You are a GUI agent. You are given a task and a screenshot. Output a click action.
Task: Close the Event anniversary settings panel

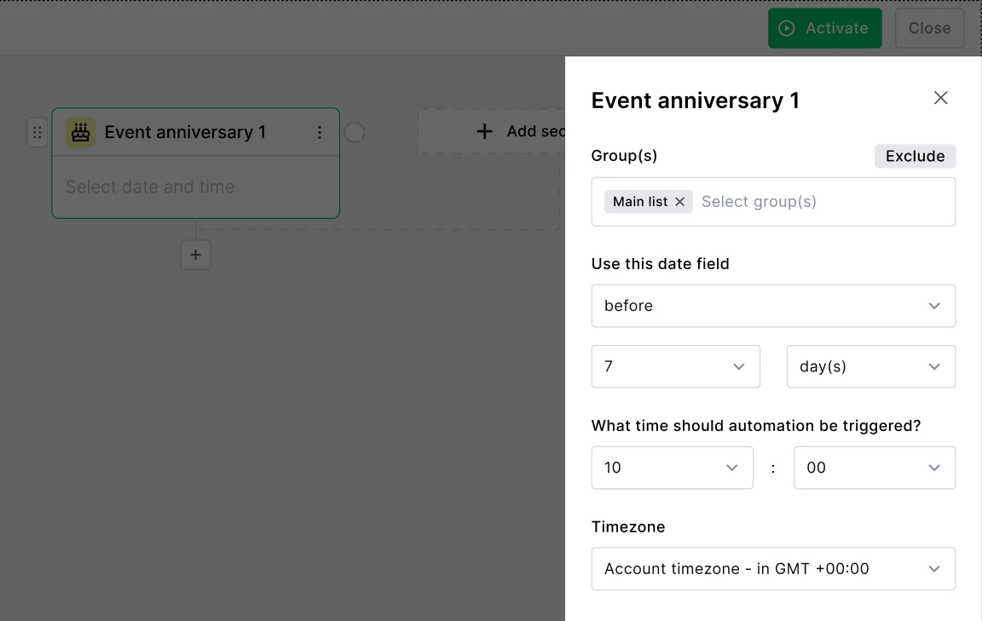[940, 98]
